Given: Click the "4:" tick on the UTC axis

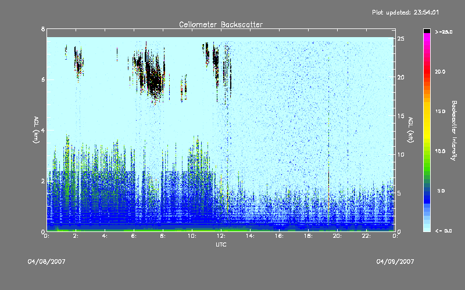Looking at the screenshot, I should [105, 236].
